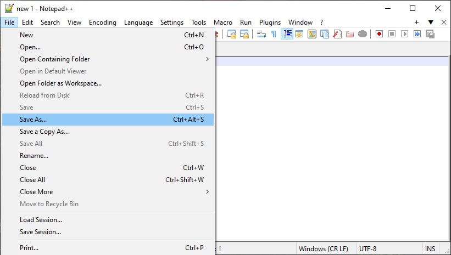Open the Search menu

click(x=50, y=22)
